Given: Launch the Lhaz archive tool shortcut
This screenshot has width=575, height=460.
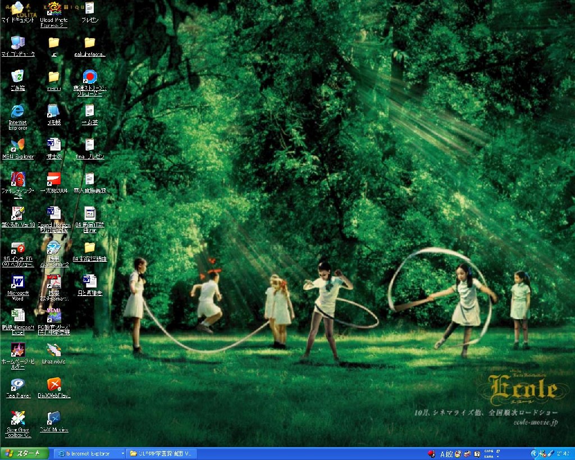Looking at the screenshot, I should tap(54, 353).
